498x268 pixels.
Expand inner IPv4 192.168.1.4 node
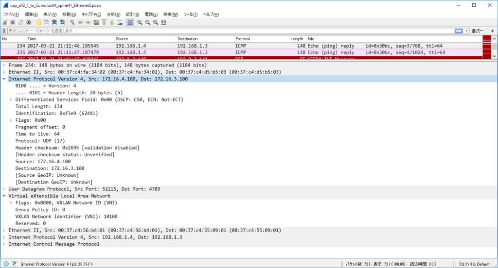pos(4,237)
